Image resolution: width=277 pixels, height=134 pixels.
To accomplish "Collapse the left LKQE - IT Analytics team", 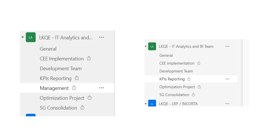I will 23,37.
